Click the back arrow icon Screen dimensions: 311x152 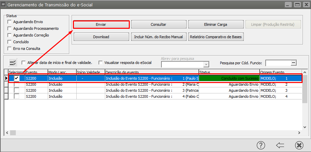coord(280,145)
